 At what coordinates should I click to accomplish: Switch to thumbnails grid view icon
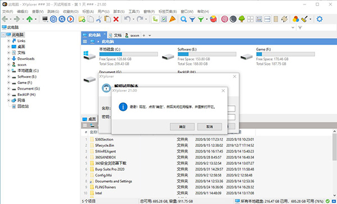(x=251, y=19)
